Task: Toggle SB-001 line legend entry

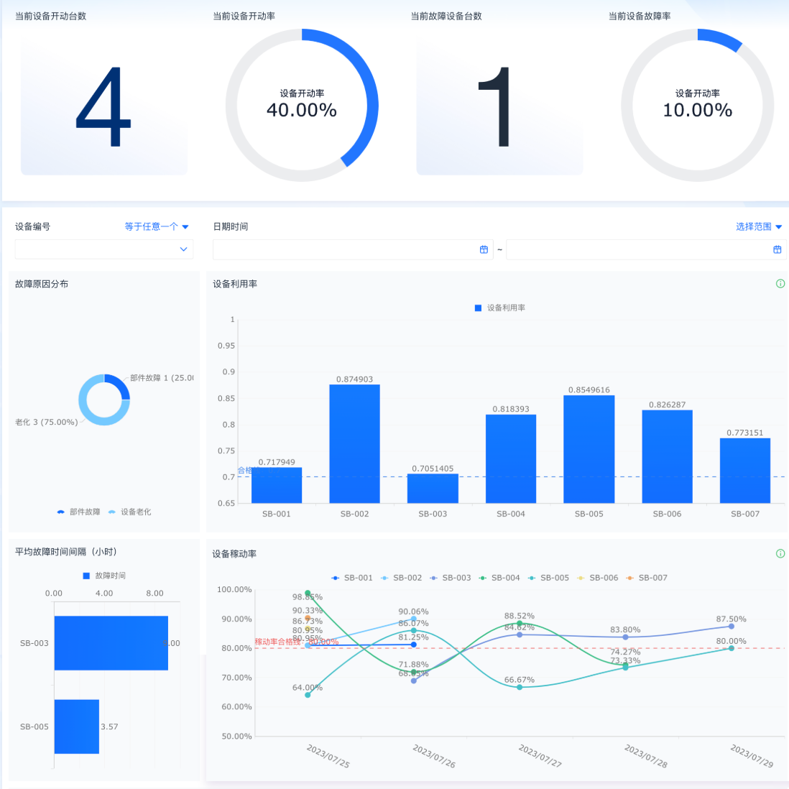Action: click(x=351, y=578)
